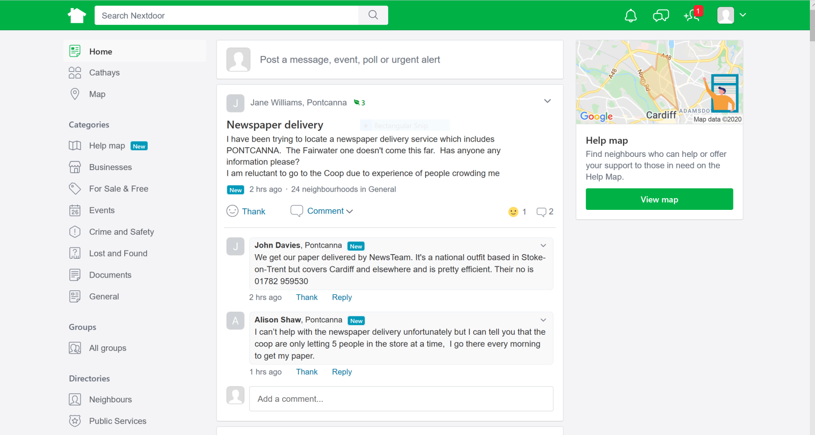Click the Events calendar icon
Screen dimensions: 815x435
point(75,210)
